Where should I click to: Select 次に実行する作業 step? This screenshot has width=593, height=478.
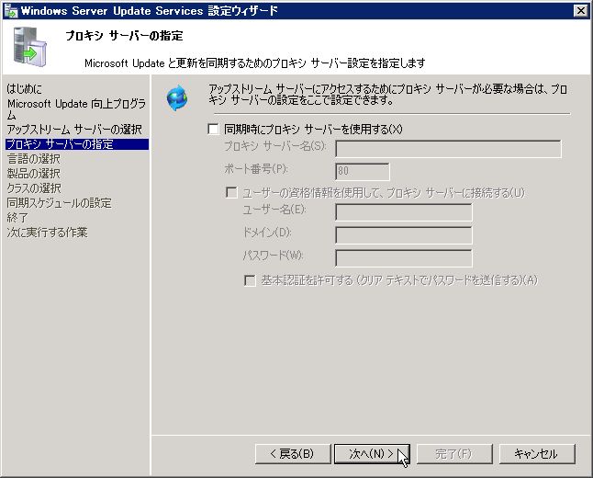click(47, 233)
